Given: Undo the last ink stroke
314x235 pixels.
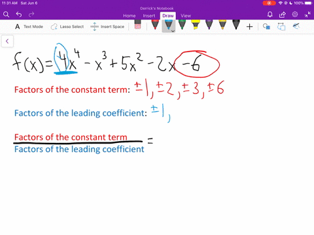Looking at the screenshot, I should point(19,14).
